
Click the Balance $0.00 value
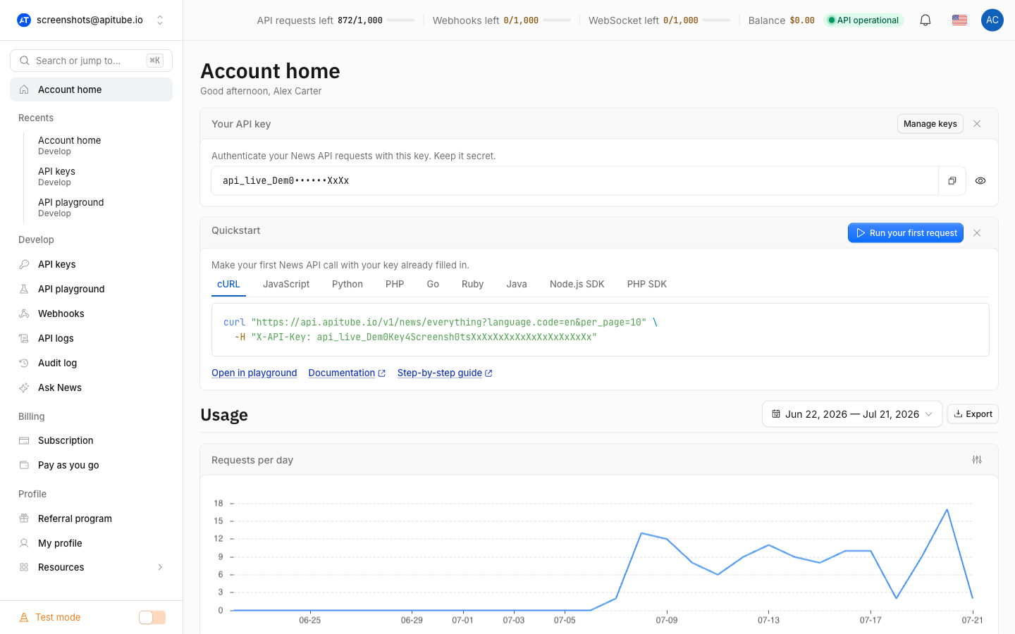[x=802, y=20]
